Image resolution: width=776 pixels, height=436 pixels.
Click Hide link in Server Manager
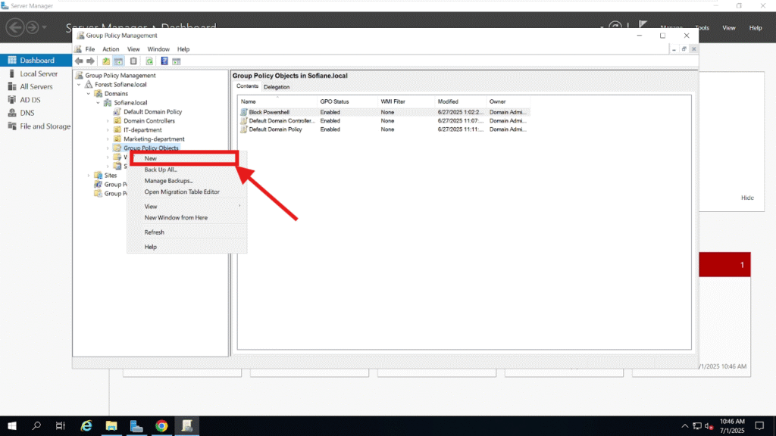[x=746, y=198]
